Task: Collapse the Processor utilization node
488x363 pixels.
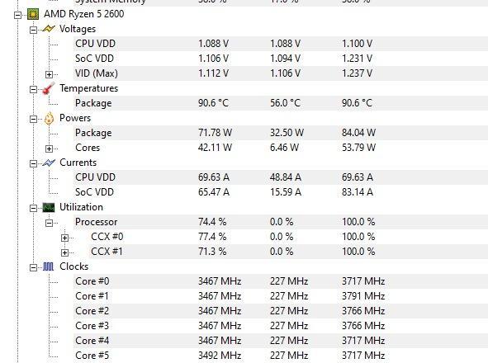Action: tap(49, 223)
